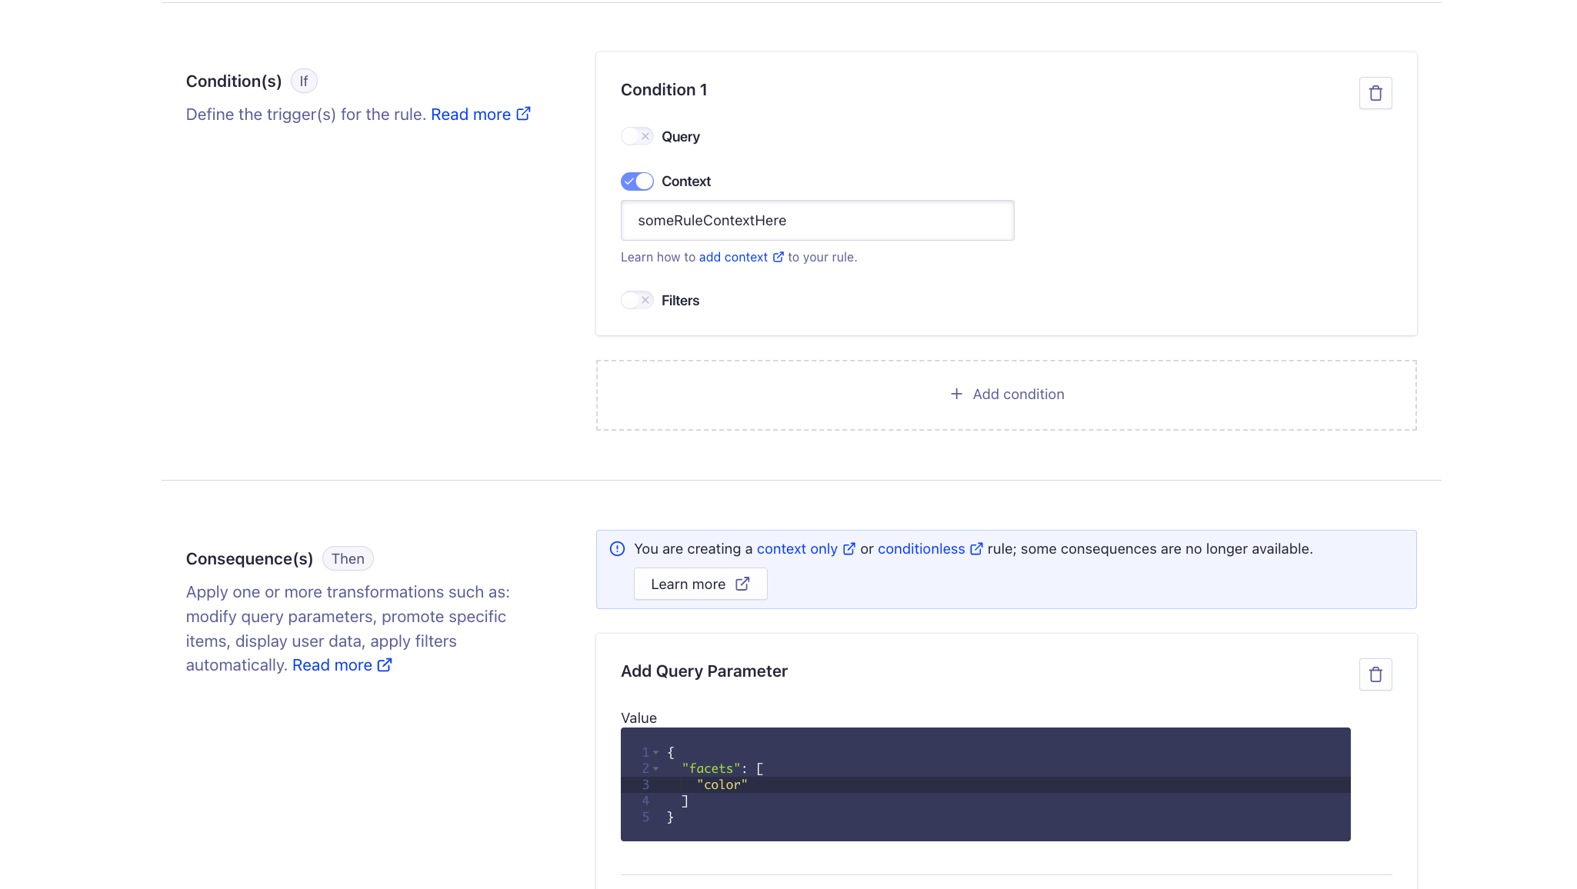Click the Then badge next to Consequence(s)

click(348, 558)
